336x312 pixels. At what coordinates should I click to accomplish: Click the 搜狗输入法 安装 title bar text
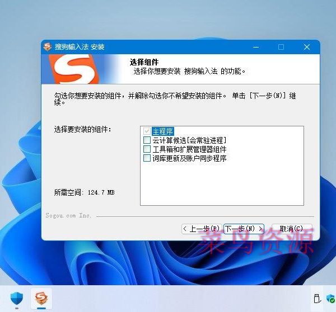point(80,47)
